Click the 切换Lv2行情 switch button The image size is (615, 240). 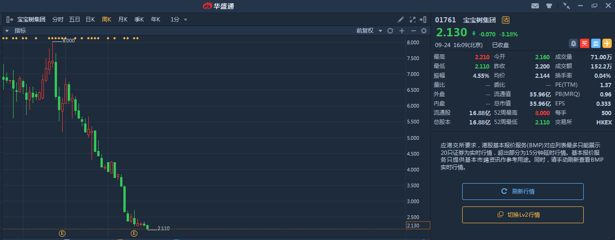(x=523, y=215)
